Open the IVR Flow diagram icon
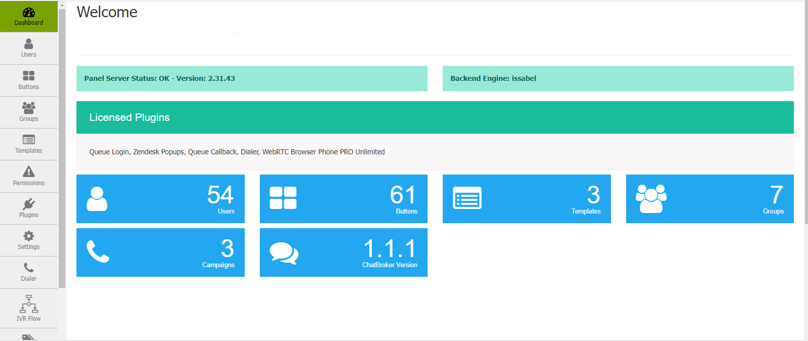The height and width of the screenshot is (341, 808). click(x=29, y=304)
